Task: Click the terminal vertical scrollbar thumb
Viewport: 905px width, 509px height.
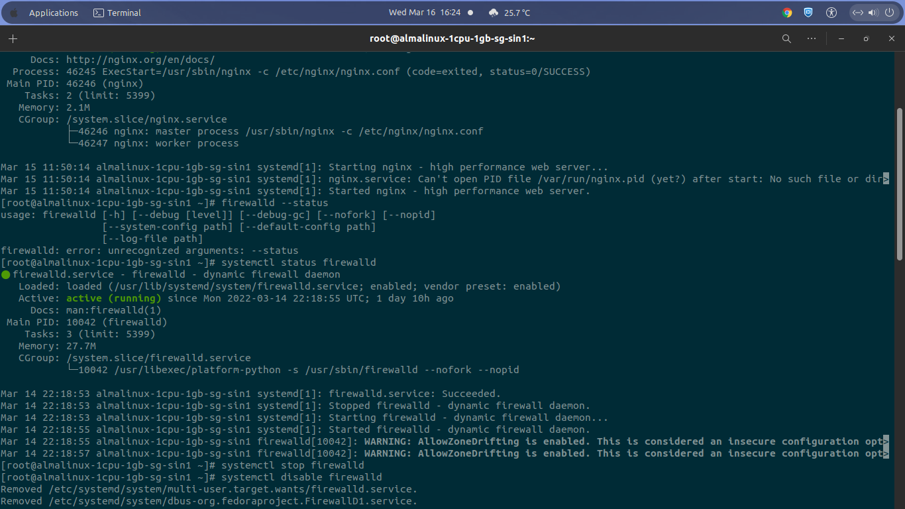Action: point(899,184)
